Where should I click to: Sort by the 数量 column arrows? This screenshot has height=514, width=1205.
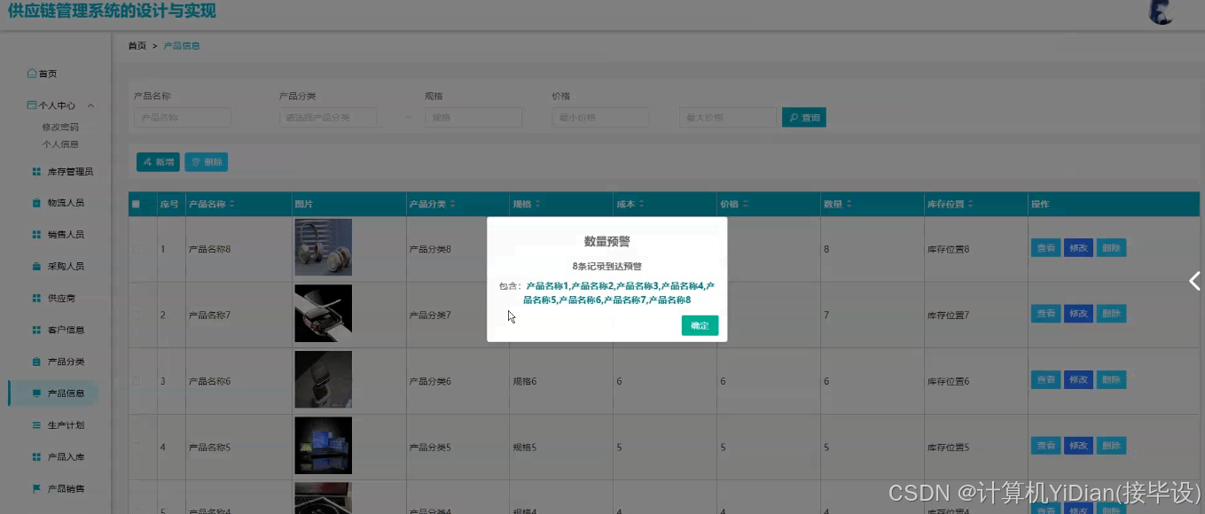849,204
